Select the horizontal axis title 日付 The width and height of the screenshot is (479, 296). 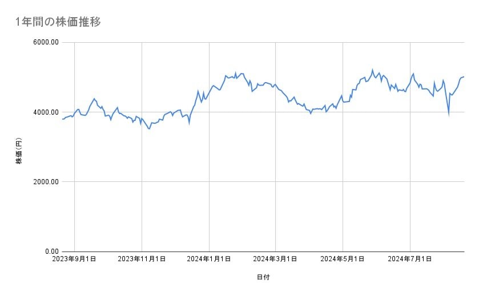(x=263, y=277)
